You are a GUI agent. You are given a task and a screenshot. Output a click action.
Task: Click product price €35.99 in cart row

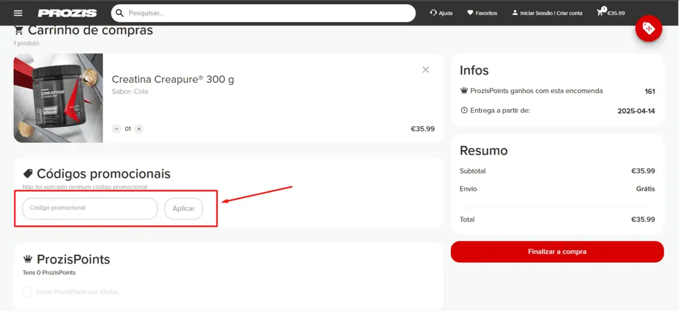click(423, 129)
